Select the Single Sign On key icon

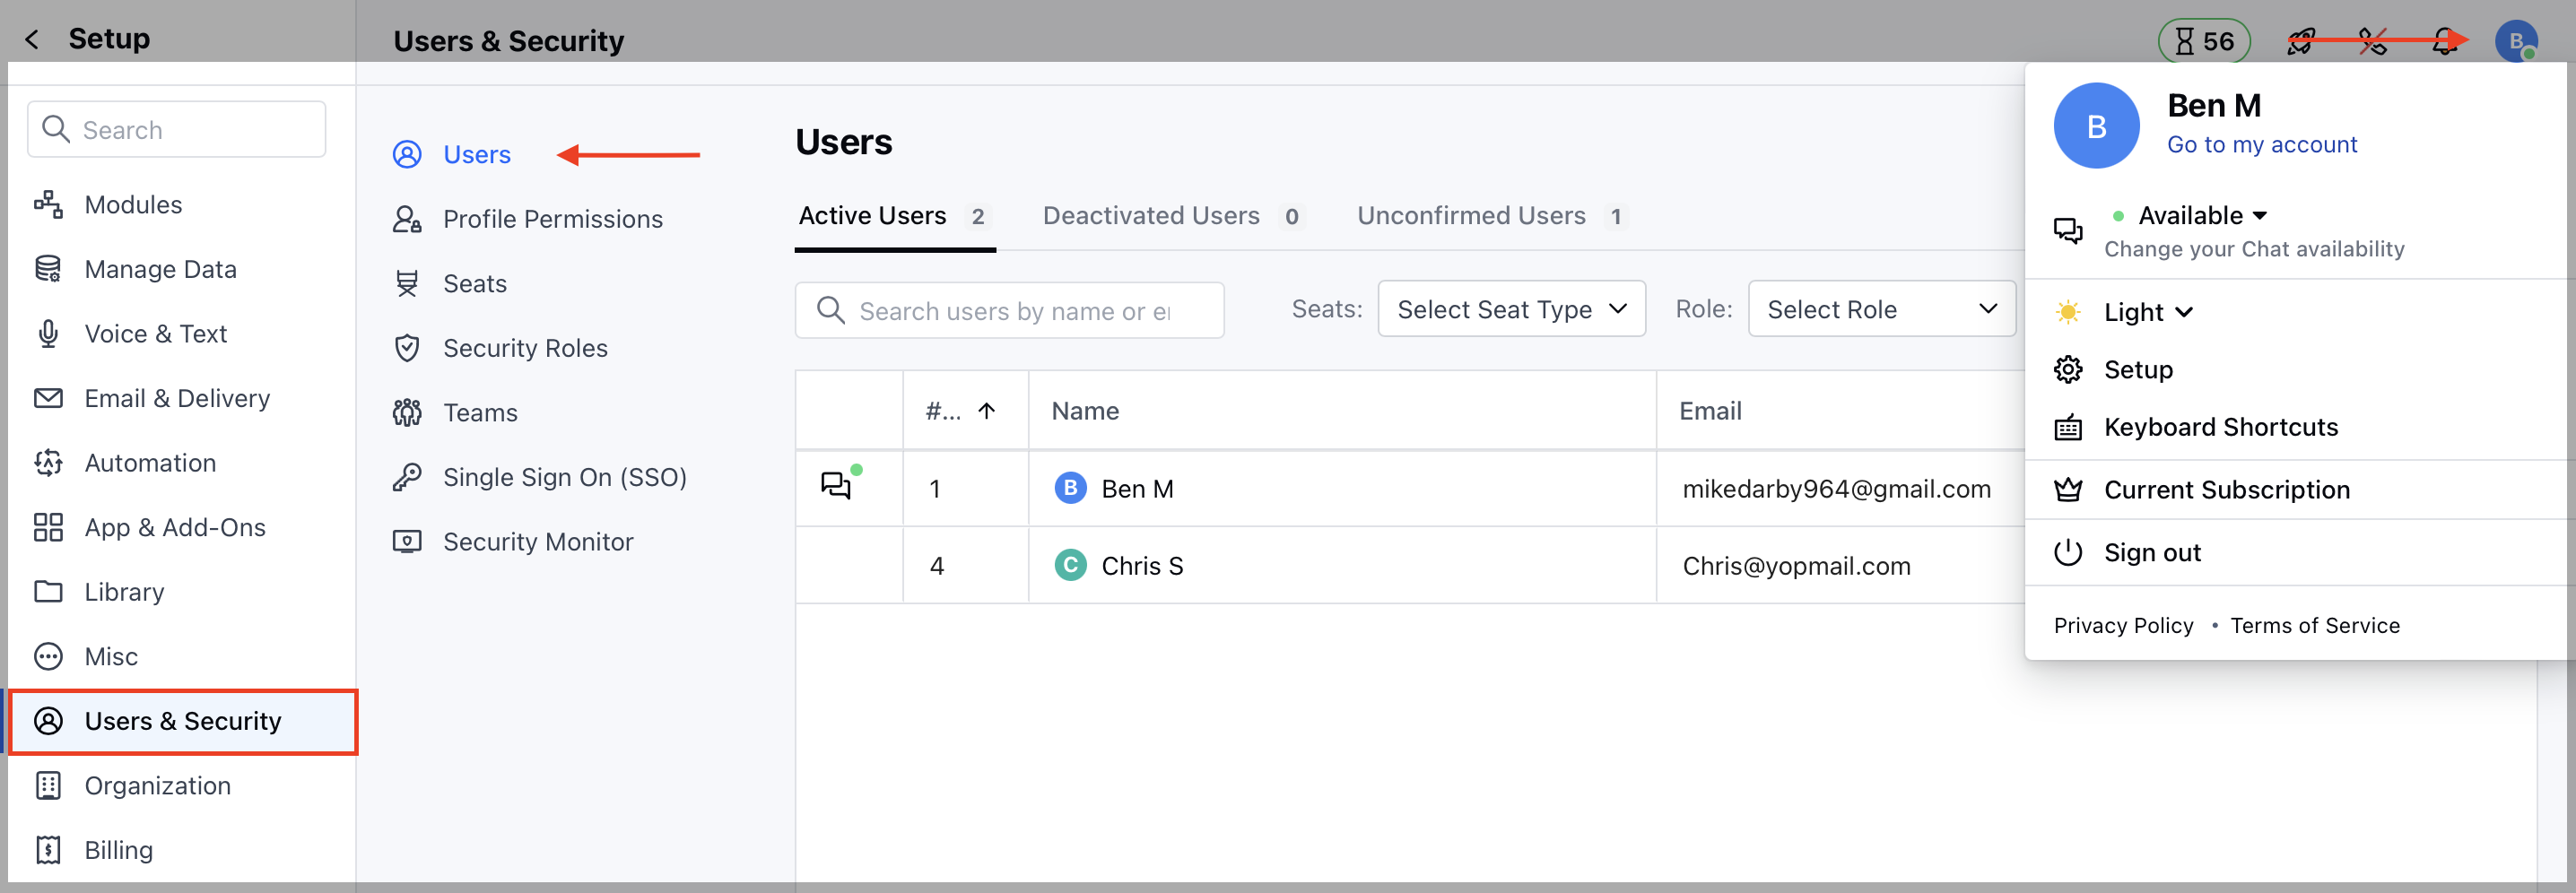[407, 476]
